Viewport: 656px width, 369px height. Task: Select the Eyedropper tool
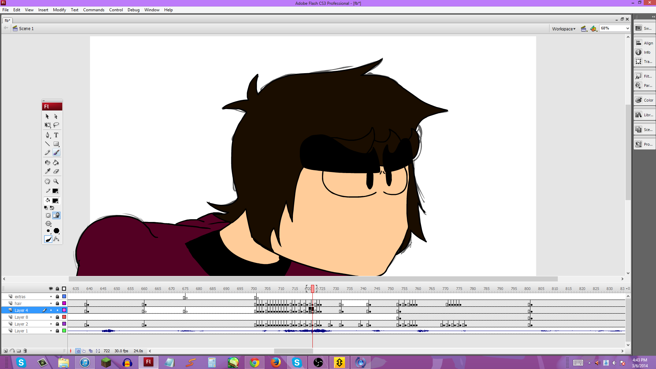click(48, 171)
